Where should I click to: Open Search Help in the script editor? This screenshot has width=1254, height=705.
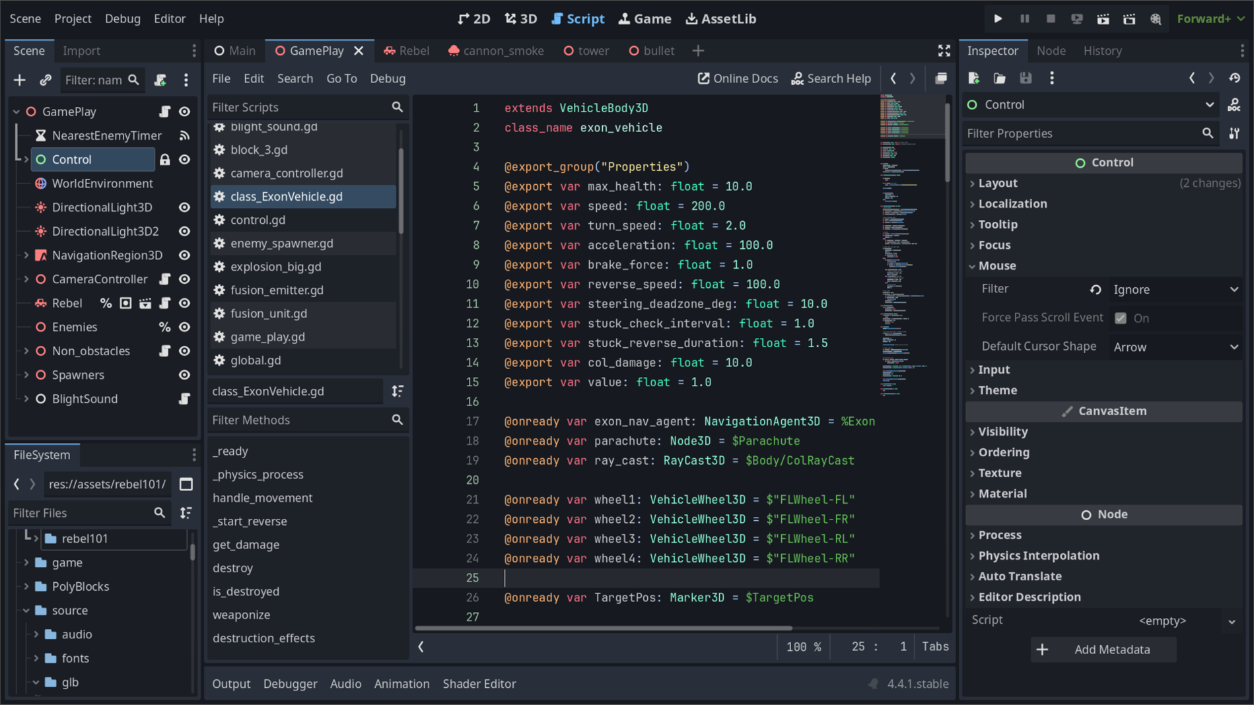click(831, 78)
